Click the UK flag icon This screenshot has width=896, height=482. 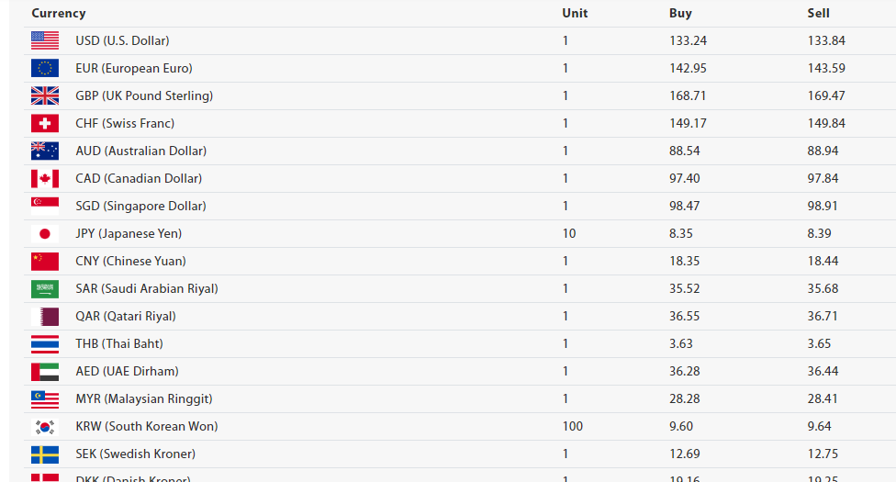coord(45,95)
